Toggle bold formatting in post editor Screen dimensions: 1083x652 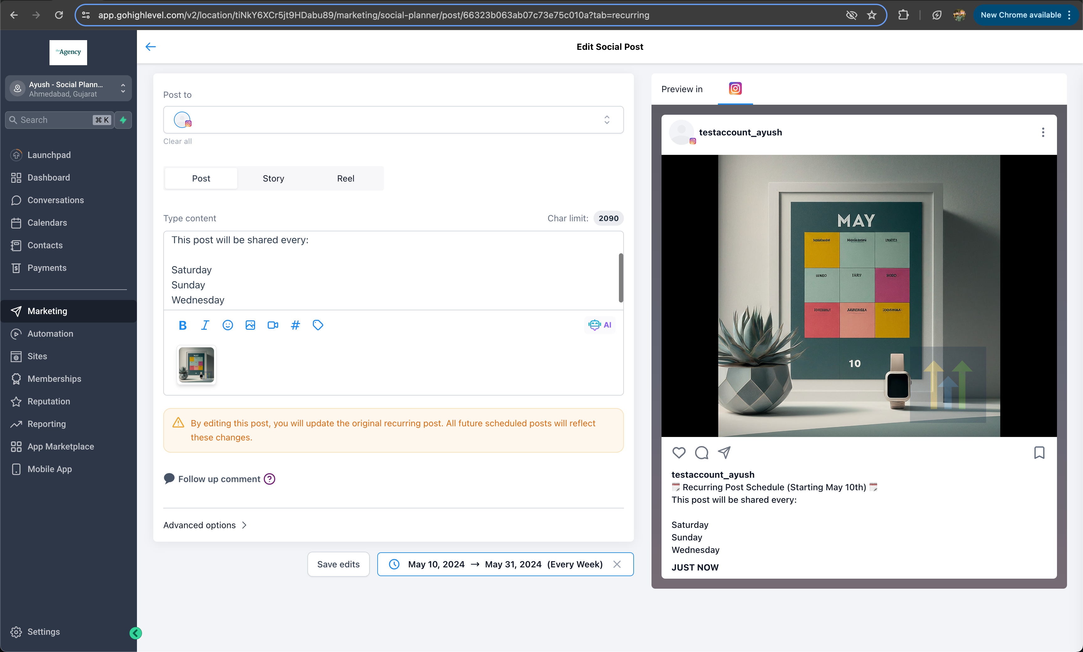(183, 325)
